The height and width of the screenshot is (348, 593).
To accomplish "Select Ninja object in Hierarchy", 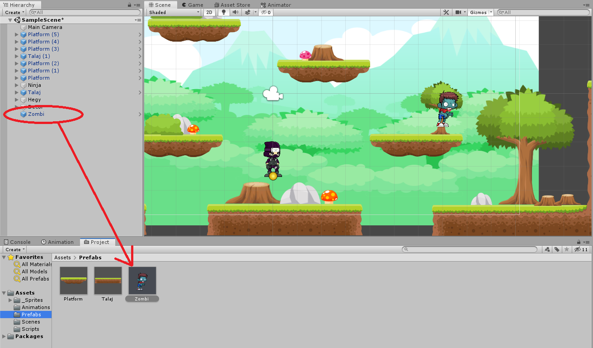I will point(34,85).
